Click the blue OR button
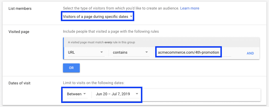 pos(71,68)
